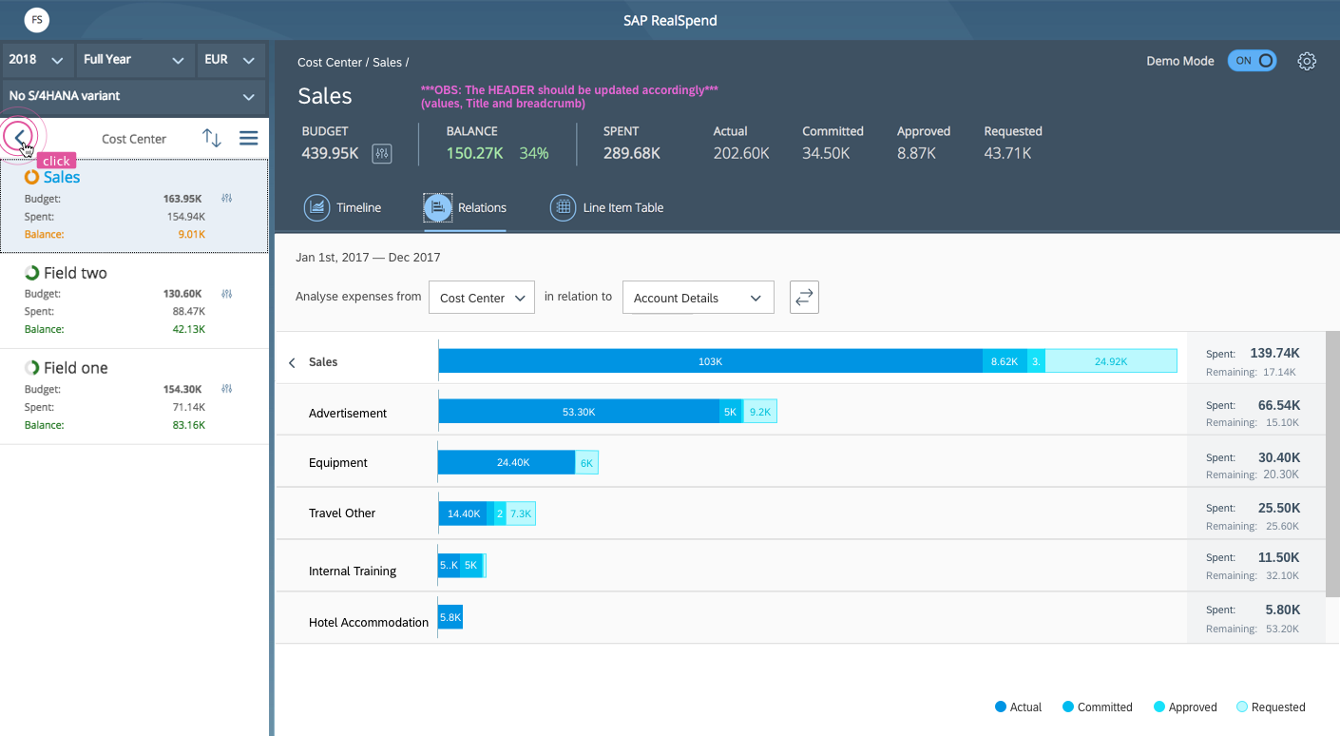This screenshot has width=1340, height=736.
Task: Click the Equipment row label
Action: click(x=338, y=463)
